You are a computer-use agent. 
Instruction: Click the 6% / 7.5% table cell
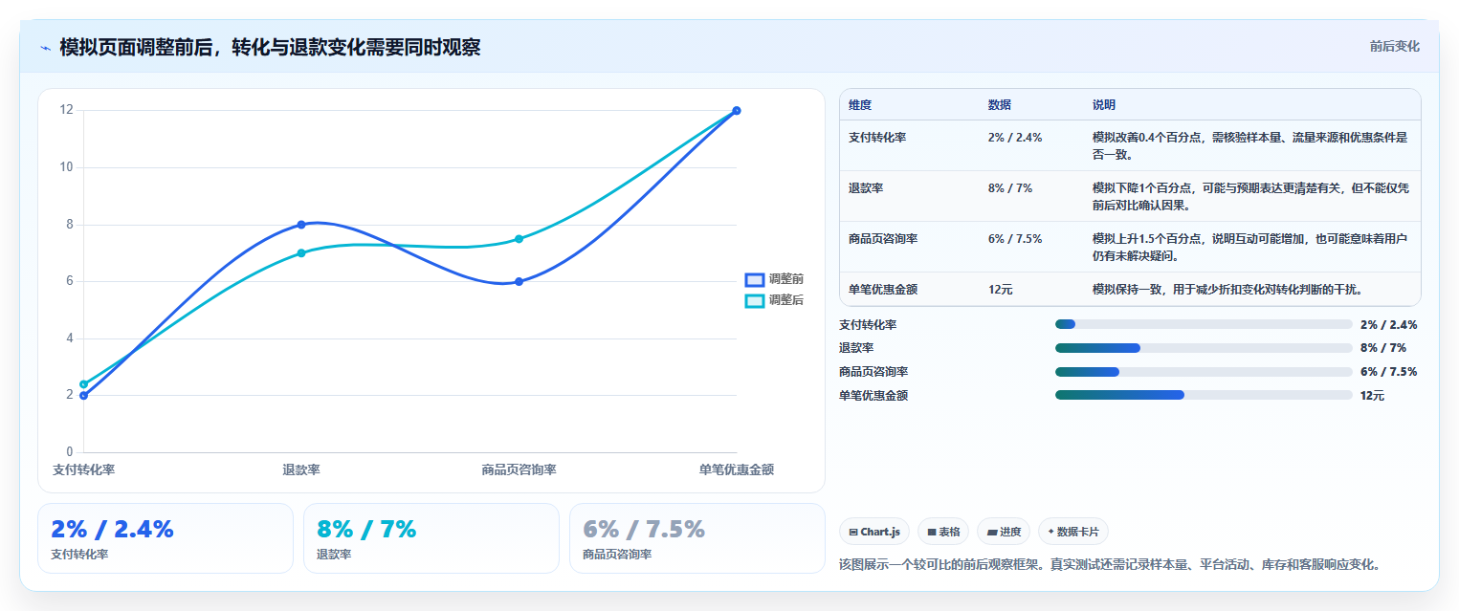click(x=1015, y=239)
